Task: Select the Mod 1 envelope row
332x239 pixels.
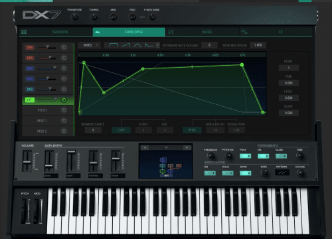Action: pos(48,121)
